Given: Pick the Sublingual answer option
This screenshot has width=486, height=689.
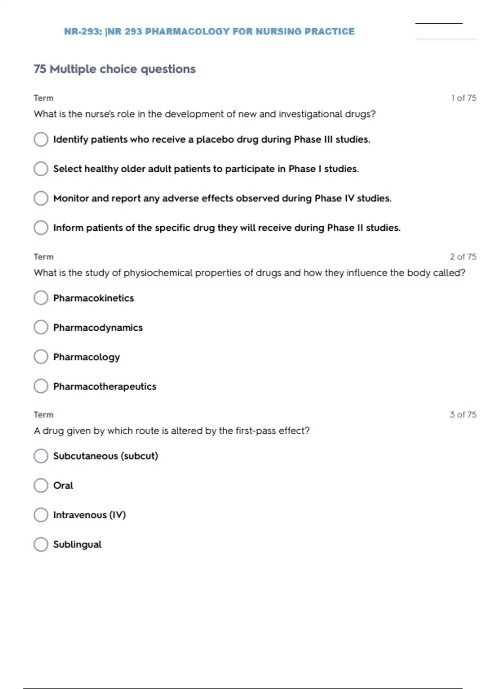Looking at the screenshot, I should (41, 544).
